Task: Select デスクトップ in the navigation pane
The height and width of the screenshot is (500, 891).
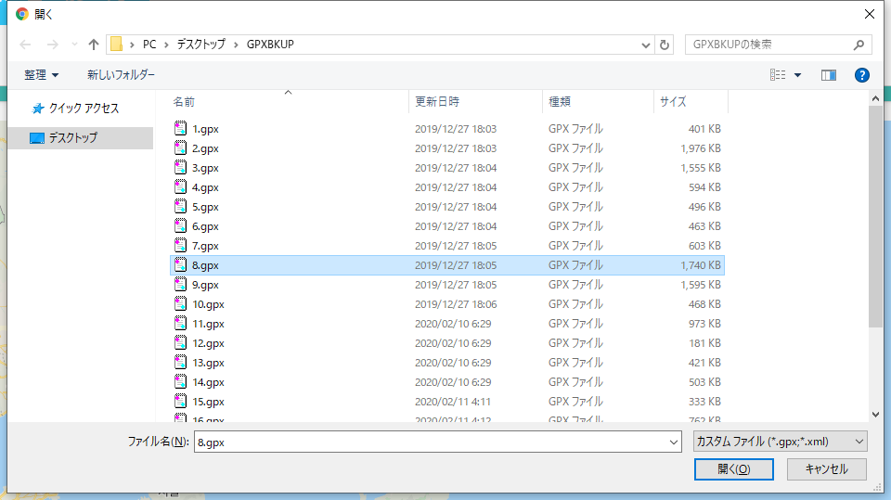Action: pos(72,138)
